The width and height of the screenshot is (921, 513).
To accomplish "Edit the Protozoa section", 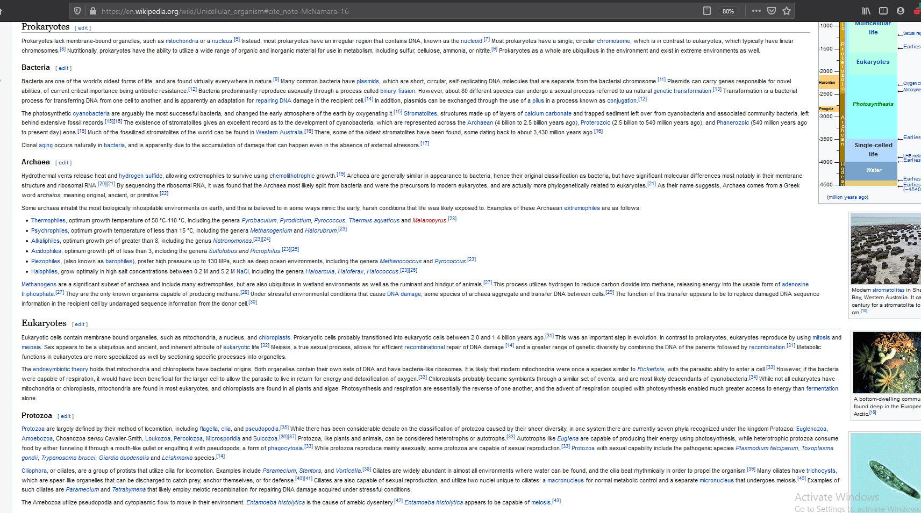I will [66, 416].
